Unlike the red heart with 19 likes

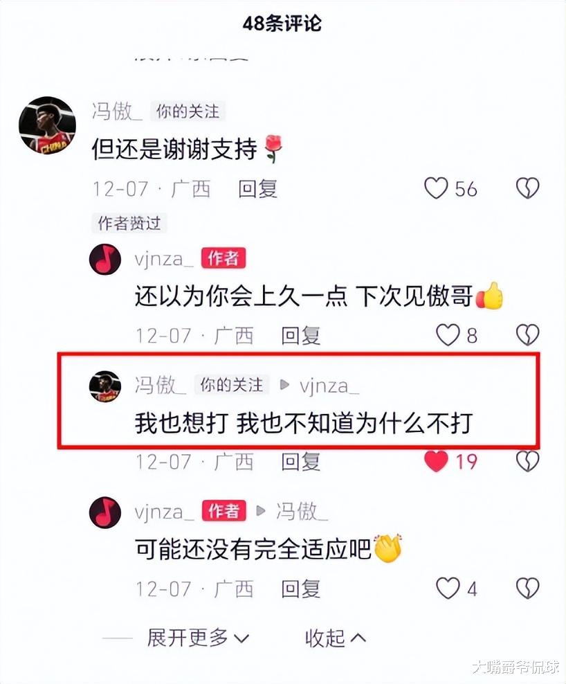(x=436, y=461)
